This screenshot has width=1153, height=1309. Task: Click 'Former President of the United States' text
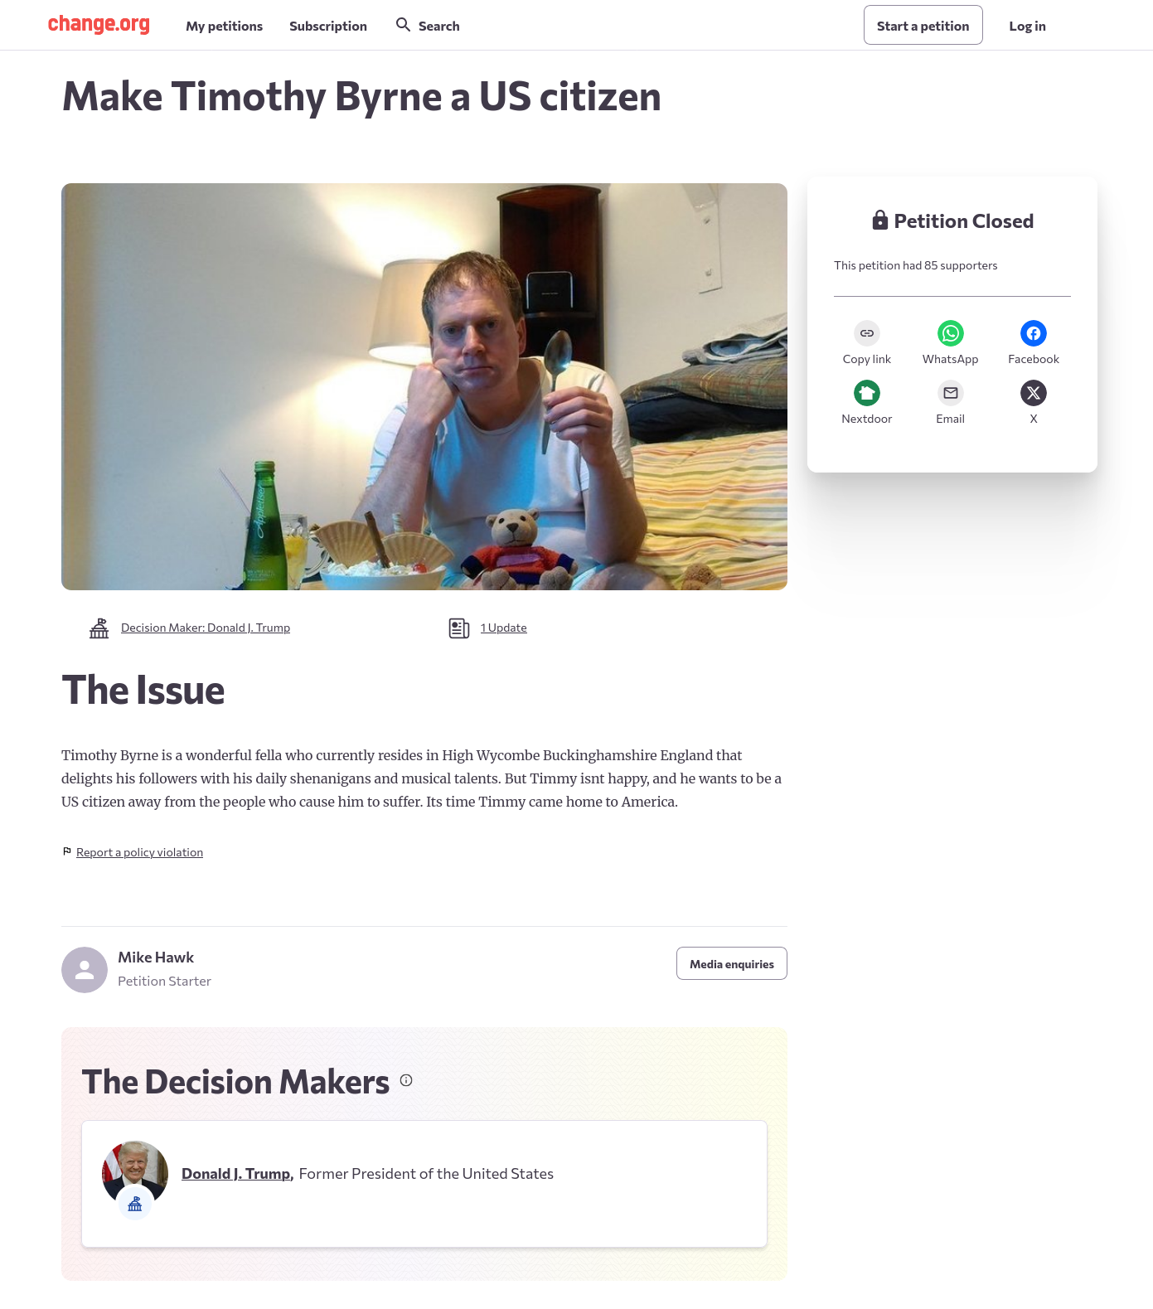click(x=426, y=1173)
